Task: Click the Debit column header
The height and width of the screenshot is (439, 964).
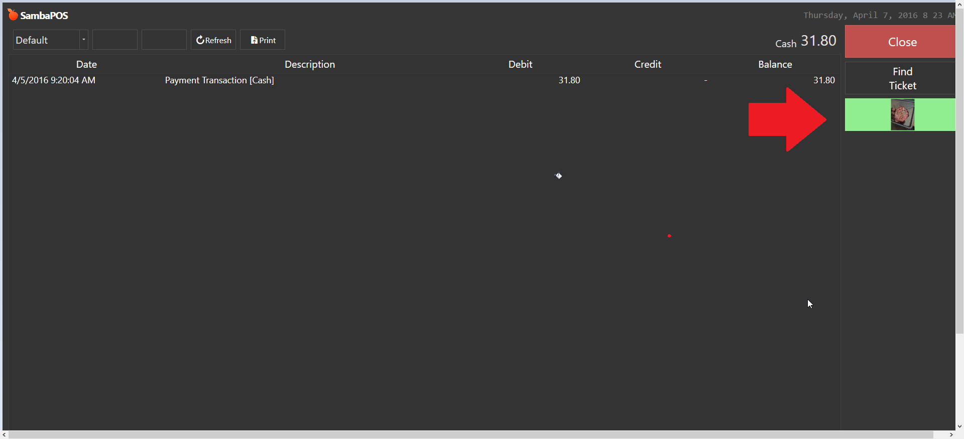Action: point(520,64)
